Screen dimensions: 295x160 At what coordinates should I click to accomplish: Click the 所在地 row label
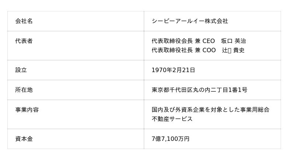click(x=24, y=90)
